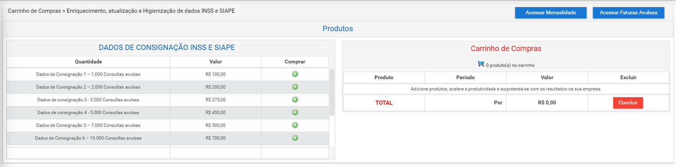This screenshot has width=676, height=167.
Task: Open Acessar Mensalidade
Action: 550,13
